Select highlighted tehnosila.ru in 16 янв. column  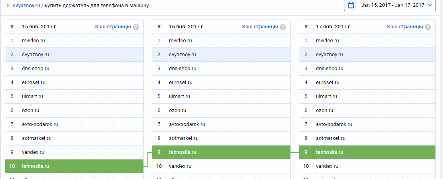[x=183, y=152]
